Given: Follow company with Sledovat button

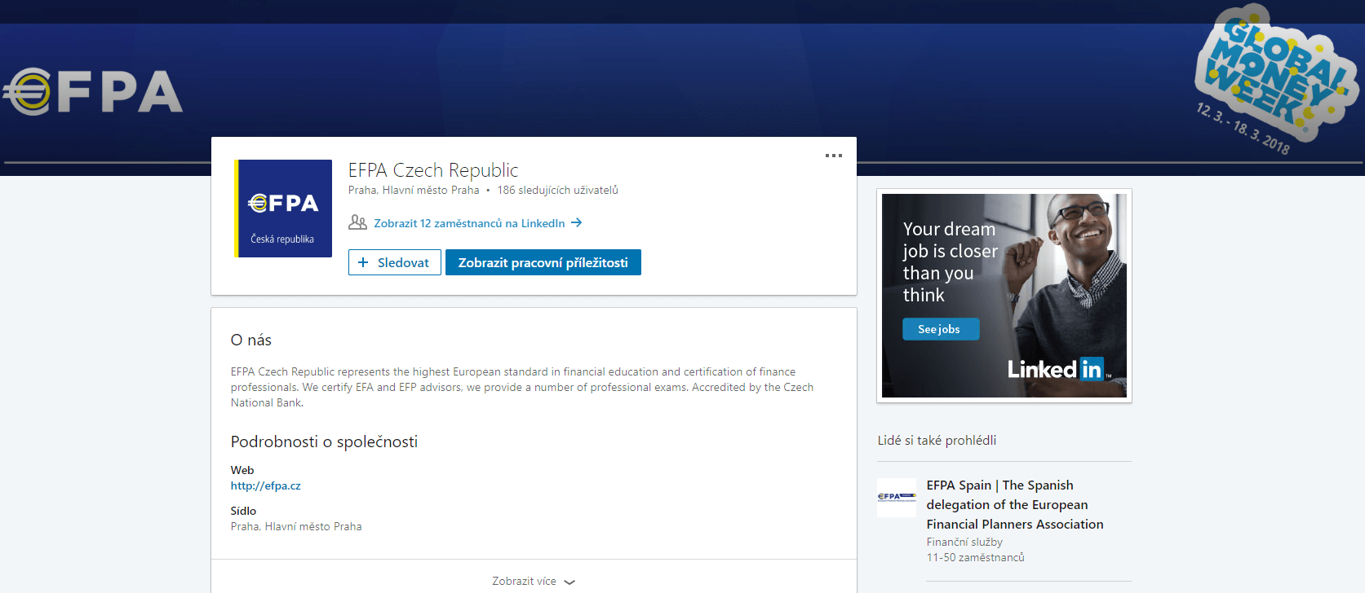Looking at the screenshot, I should 395,262.
